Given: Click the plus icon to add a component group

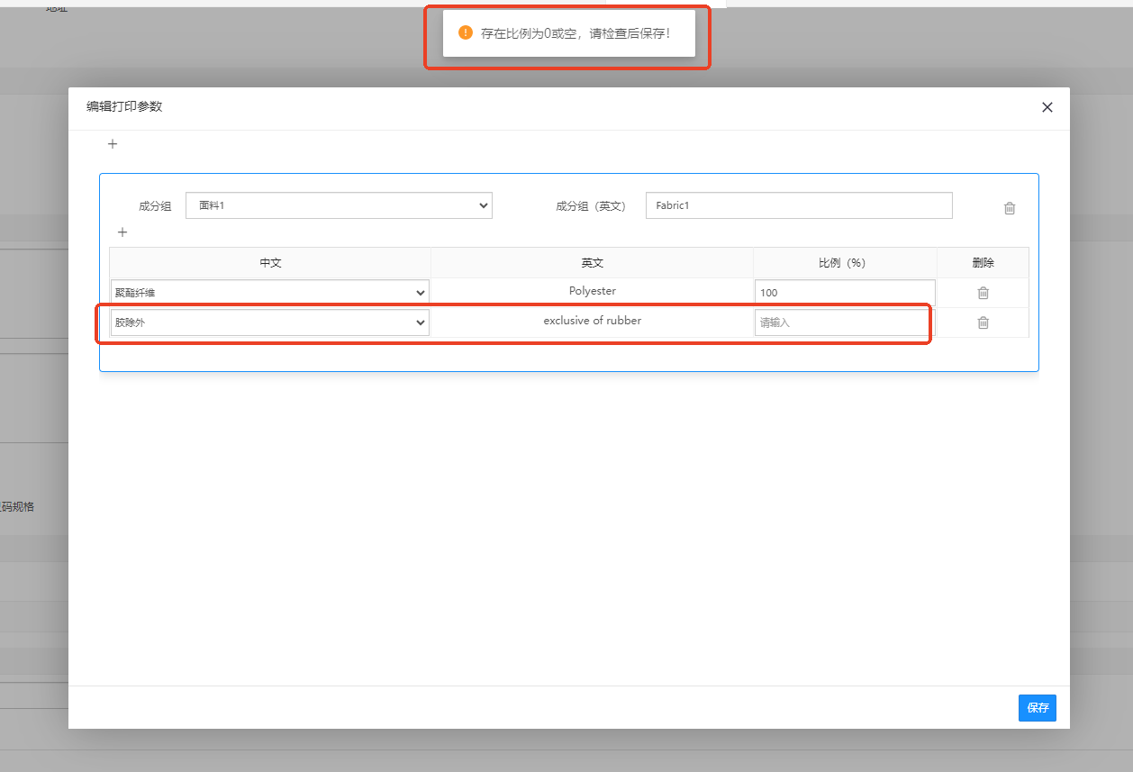Looking at the screenshot, I should coord(113,144).
